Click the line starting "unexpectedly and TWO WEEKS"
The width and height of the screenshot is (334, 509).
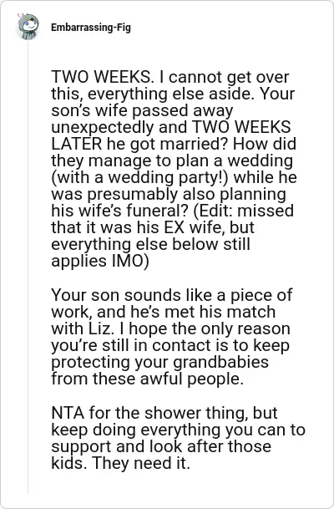[171, 127]
